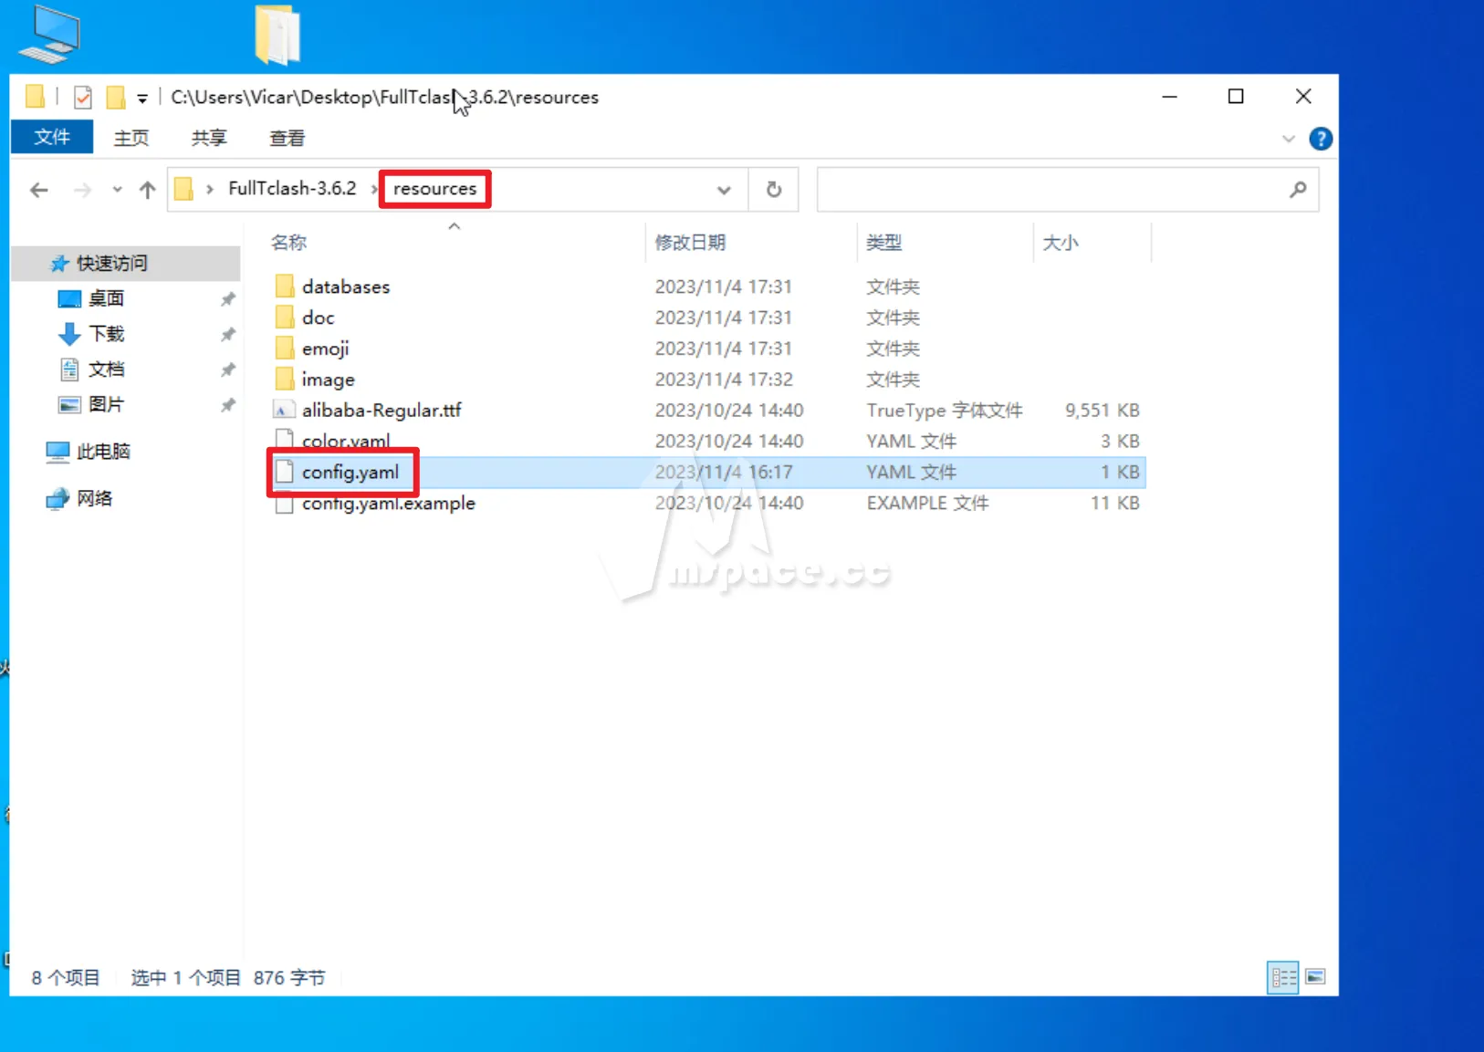Click the EXAMPLE 文件 type cell
This screenshot has height=1052, width=1484.
(x=927, y=504)
